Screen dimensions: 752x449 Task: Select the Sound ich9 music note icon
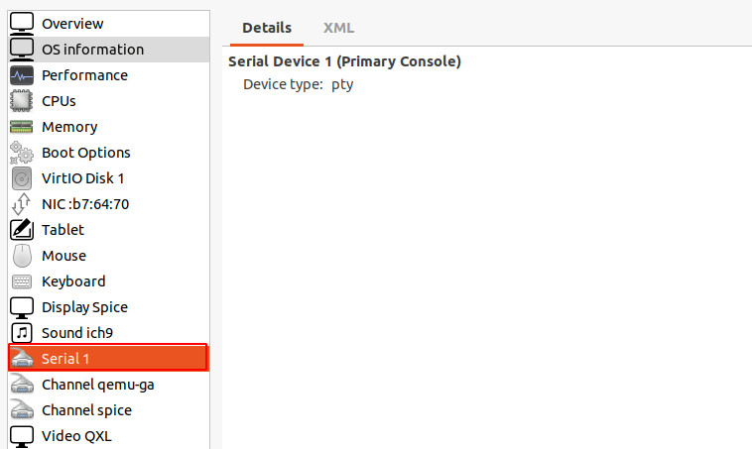pyautogui.click(x=22, y=333)
